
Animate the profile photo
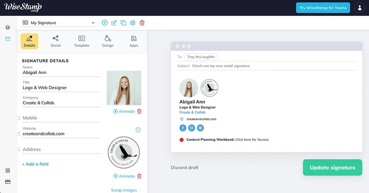124,111
